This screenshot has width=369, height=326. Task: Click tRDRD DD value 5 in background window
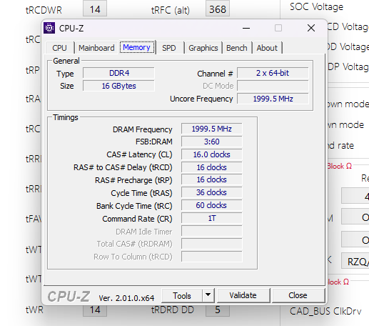tap(218, 310)
